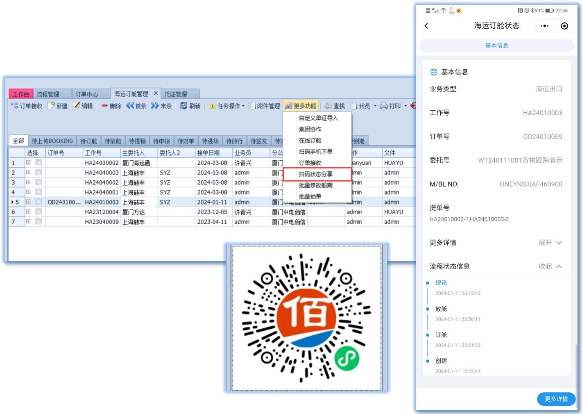Tap the back arrow in mobile header
Screen dimensions: 582x414
(426, 26)
